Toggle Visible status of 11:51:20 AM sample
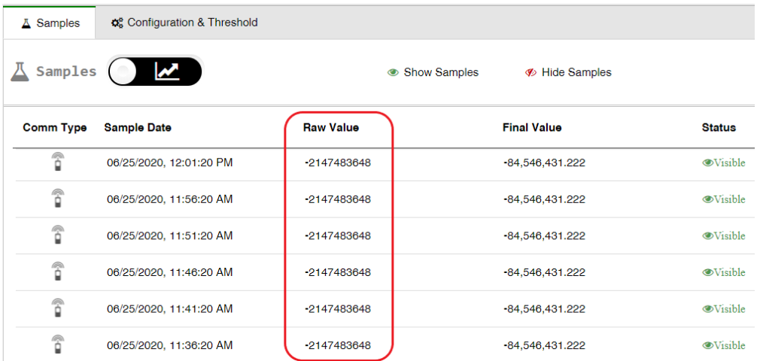760x361 pixels. pos(724,235)
